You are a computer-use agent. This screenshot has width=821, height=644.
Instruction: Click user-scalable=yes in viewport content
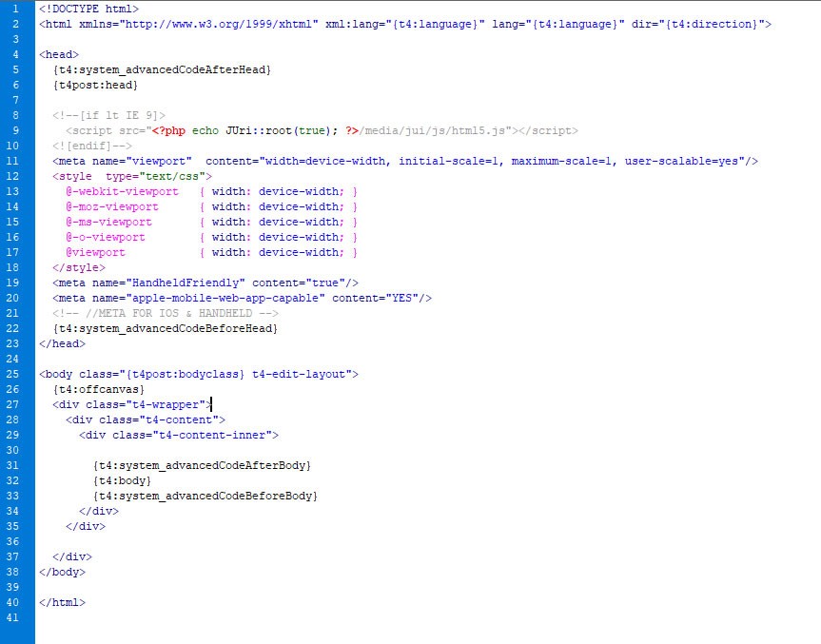[x=681, y=161]
